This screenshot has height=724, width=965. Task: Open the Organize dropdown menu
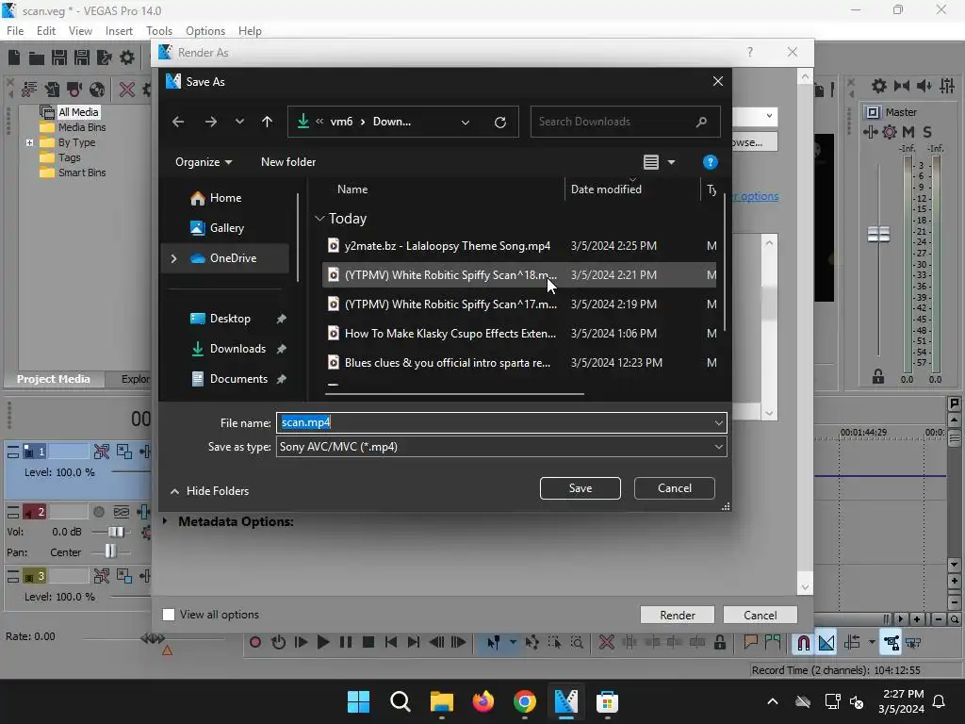point(204,162)
